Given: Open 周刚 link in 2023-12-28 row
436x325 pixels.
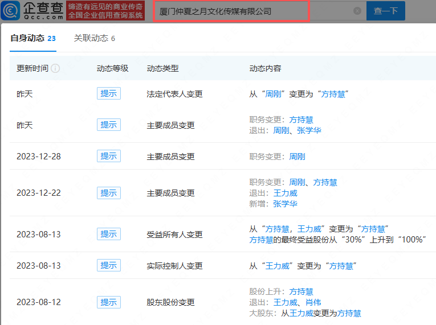Looking at the screenshot, I should point(297,157).
